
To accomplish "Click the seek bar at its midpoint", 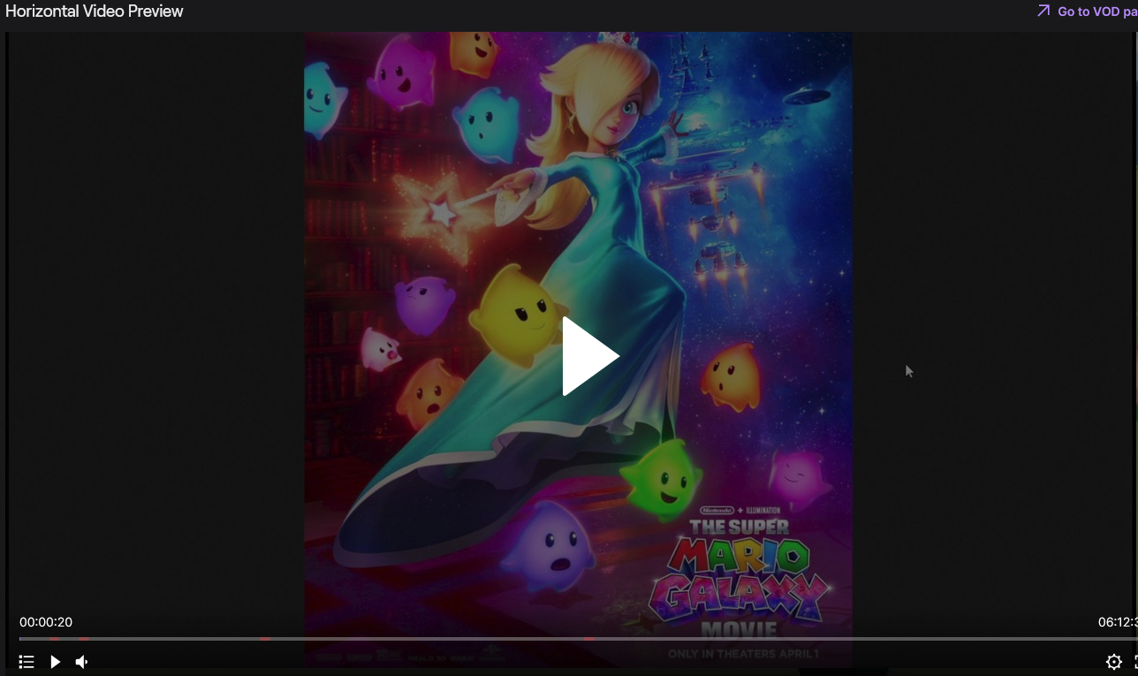I will pos(579,639).
